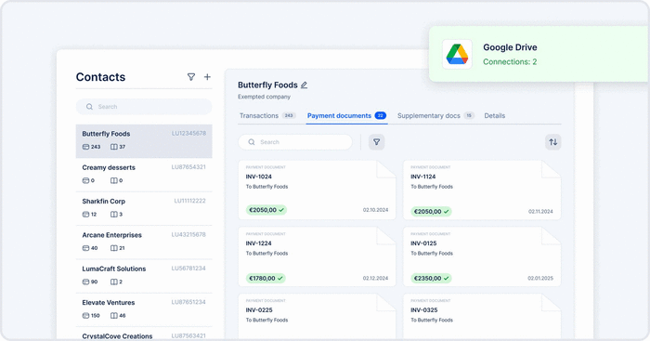Open the payment documents filter button
Screen dimensions: 650x341
click(x=376, y=142)
